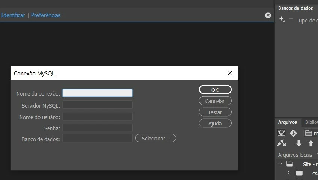This screenshot has width=318, height=180.
Task: Switch to the Bibliotecas tab
Action: [x=311, y=122]
